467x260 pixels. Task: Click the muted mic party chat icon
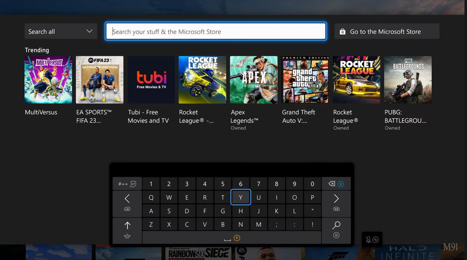(372, 240)
